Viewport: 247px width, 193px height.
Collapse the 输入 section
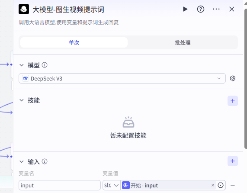coord(22,161)
